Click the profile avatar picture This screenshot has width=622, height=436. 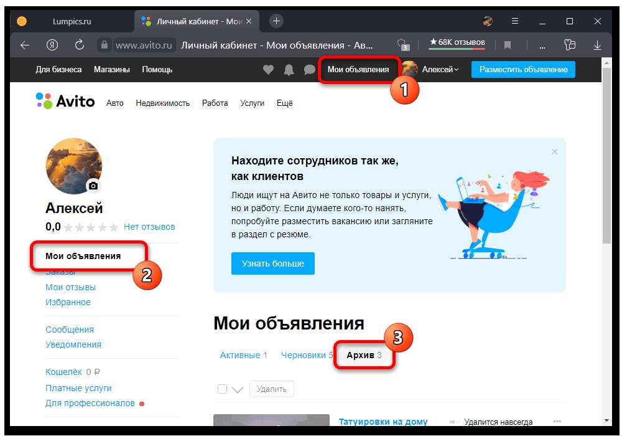(x=74, y=166)
